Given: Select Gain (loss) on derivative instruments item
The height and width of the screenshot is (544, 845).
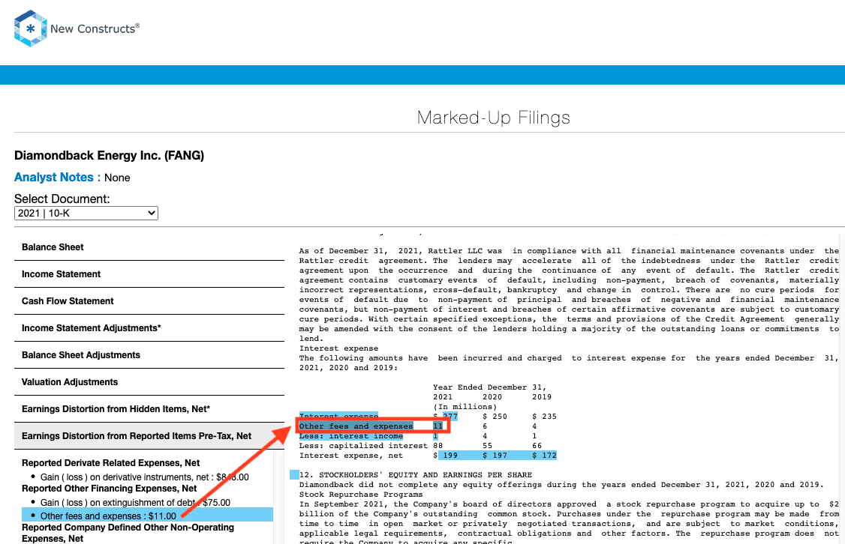Looking at the screenshot, I should pyautogui.click(x=144, y=477).
